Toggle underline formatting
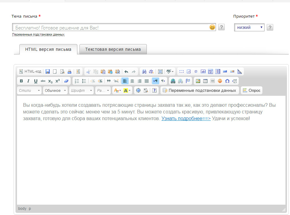 tap(36, 81)
